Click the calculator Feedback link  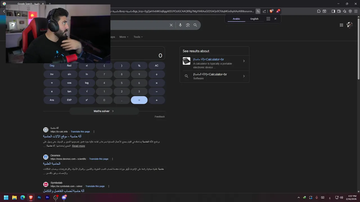coord(159,117)
